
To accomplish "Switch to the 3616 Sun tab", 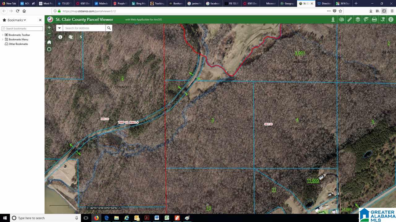I will point(343,3).
